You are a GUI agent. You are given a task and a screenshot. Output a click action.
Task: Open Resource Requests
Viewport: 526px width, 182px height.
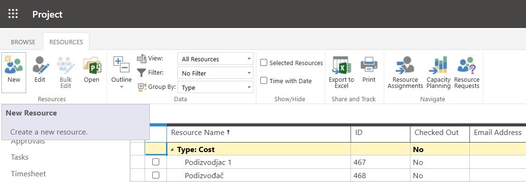point(467,65)
